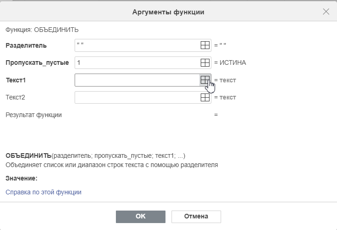The height and width of the screenshot is (230, 337).
Task: Click the Функция: ОБЪЕДИНИТЬ heading text
Action: coord(42,30)
